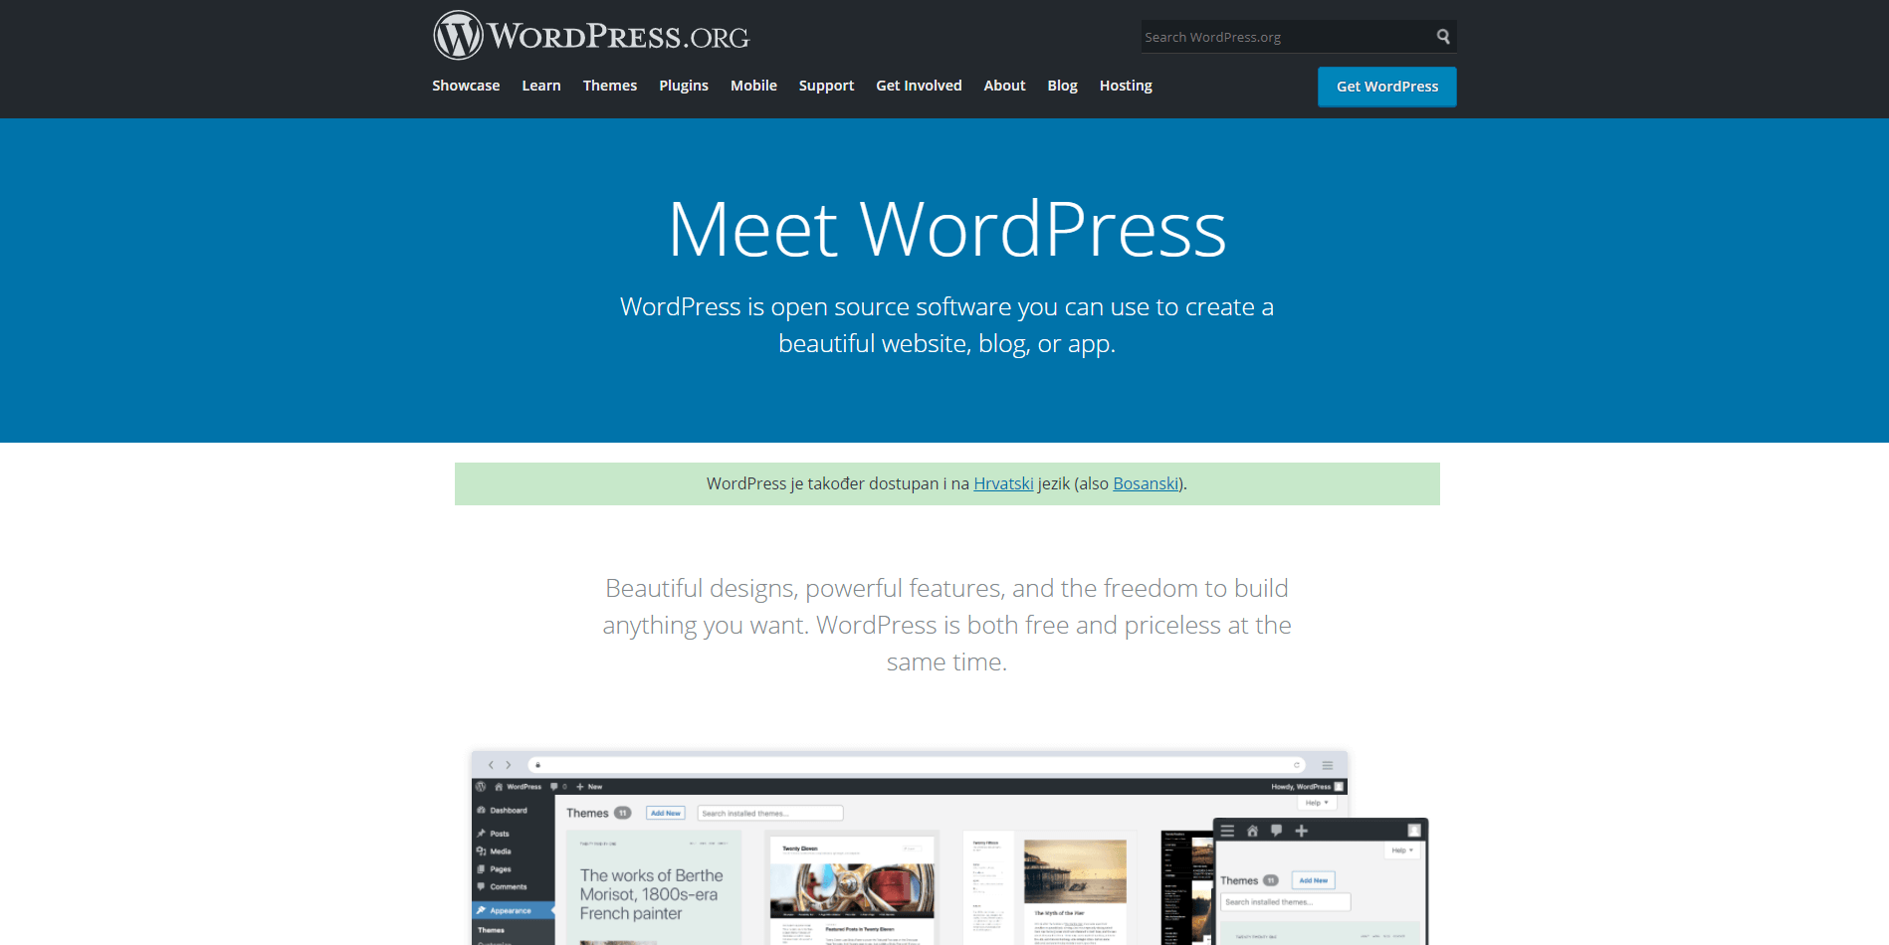Click the mobile mockup search installed themes field
Image resolution: width=1889 pixels, height=945 pixels.
tap(1285, 902)
